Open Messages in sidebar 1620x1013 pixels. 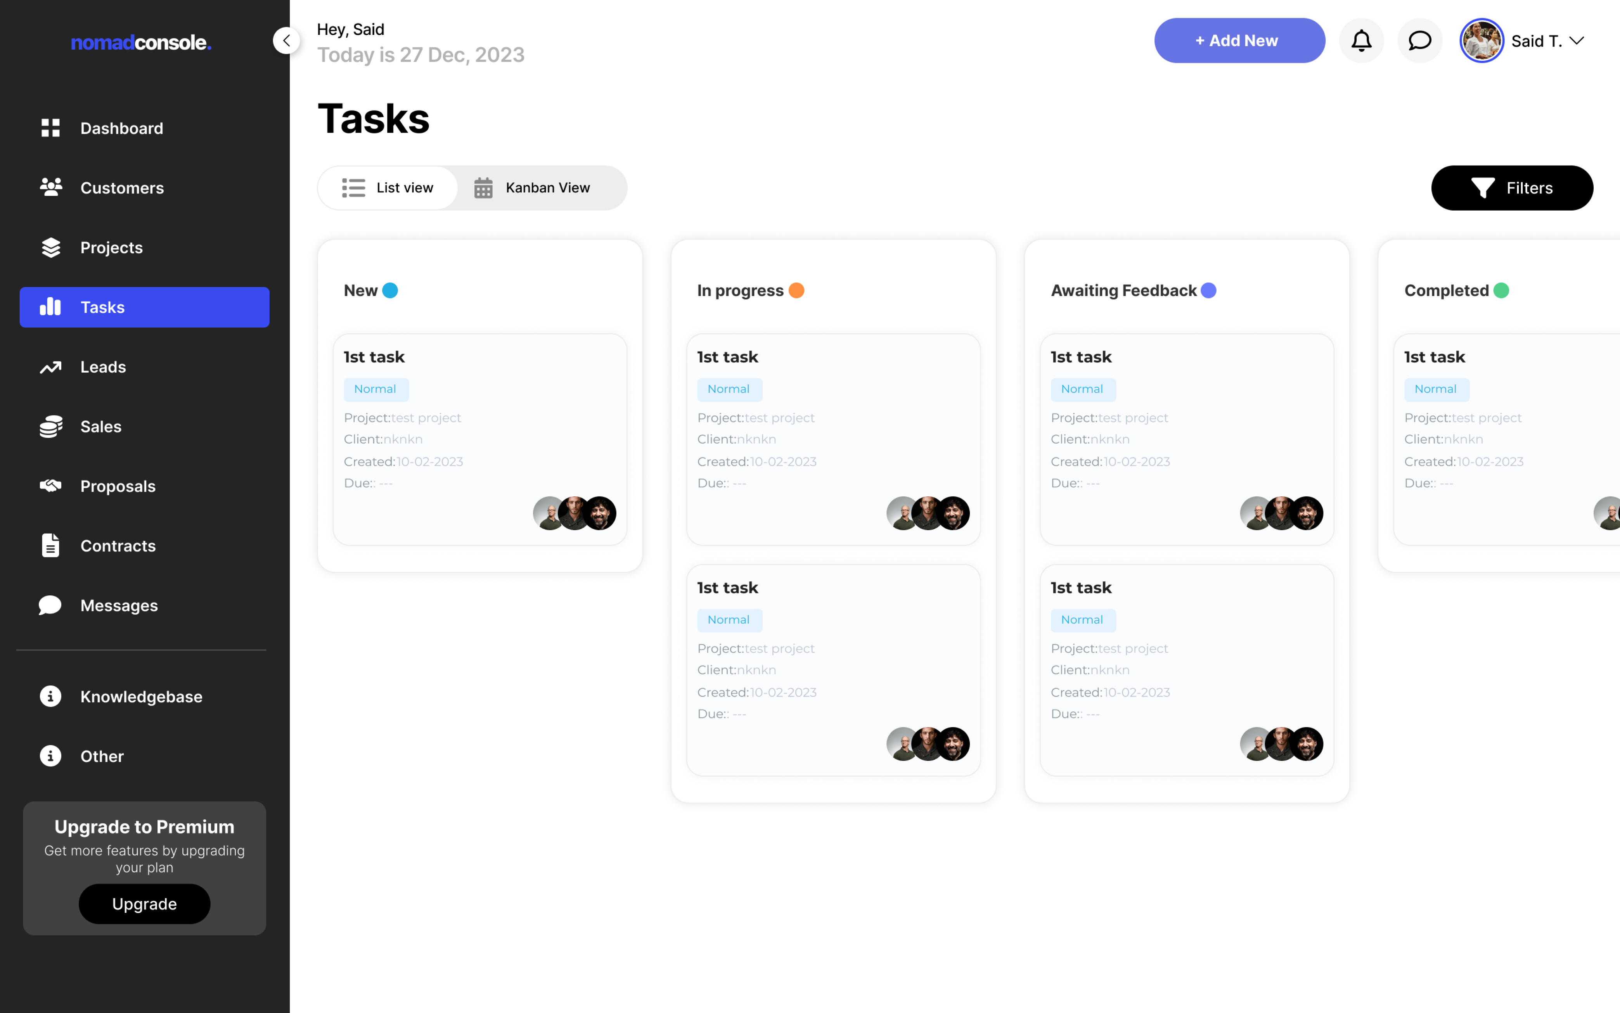[x=145, y=605]
